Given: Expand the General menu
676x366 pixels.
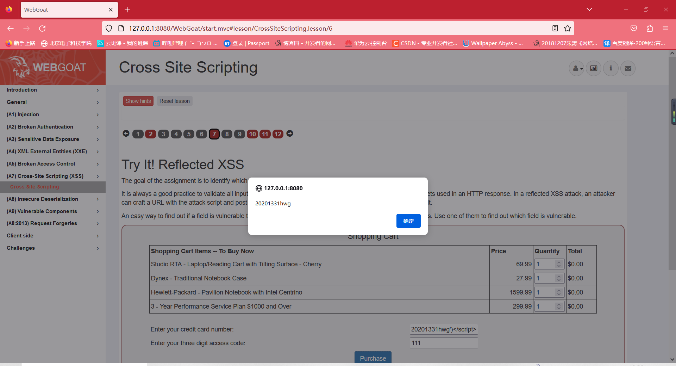Looking at the screenshot, I should [x=53, y=103].
